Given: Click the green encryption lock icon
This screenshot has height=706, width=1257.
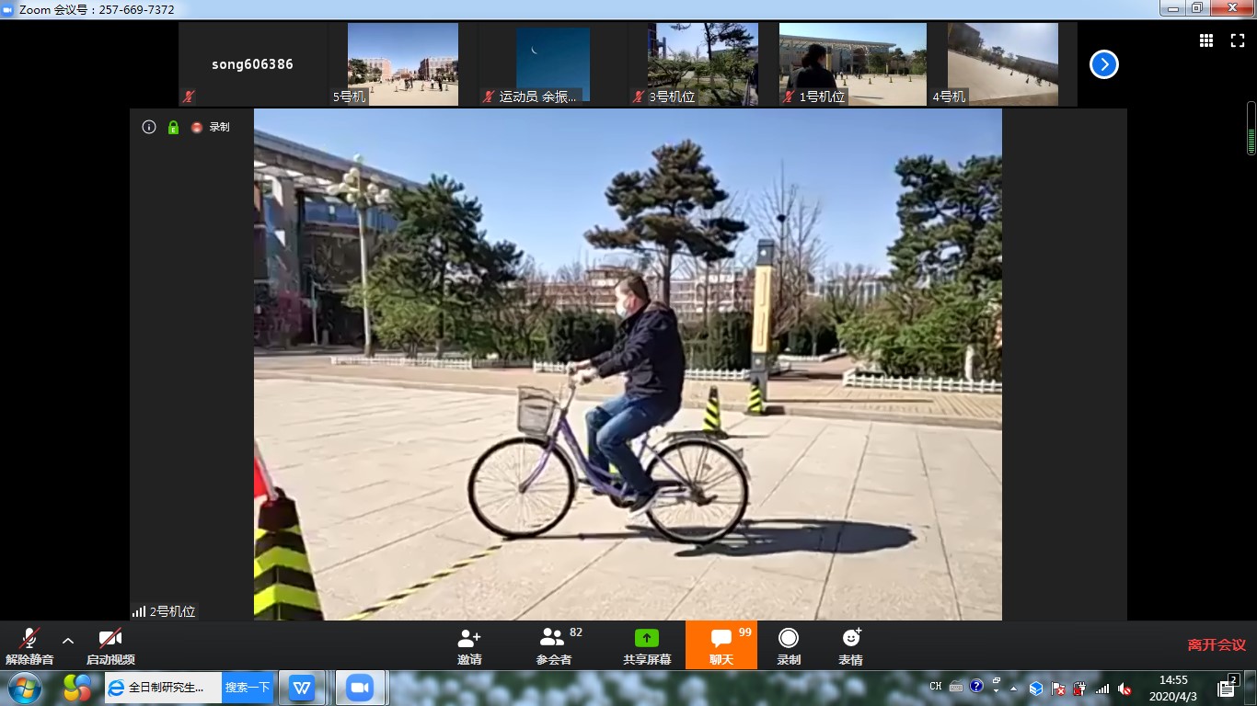Looking at the screenshot, I should coord(173,127).
